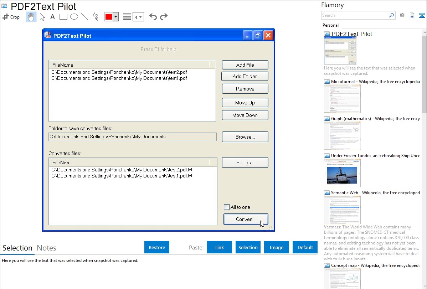427x289 pixels.
Task: Click the Remove button
Action: coord(245,89)
